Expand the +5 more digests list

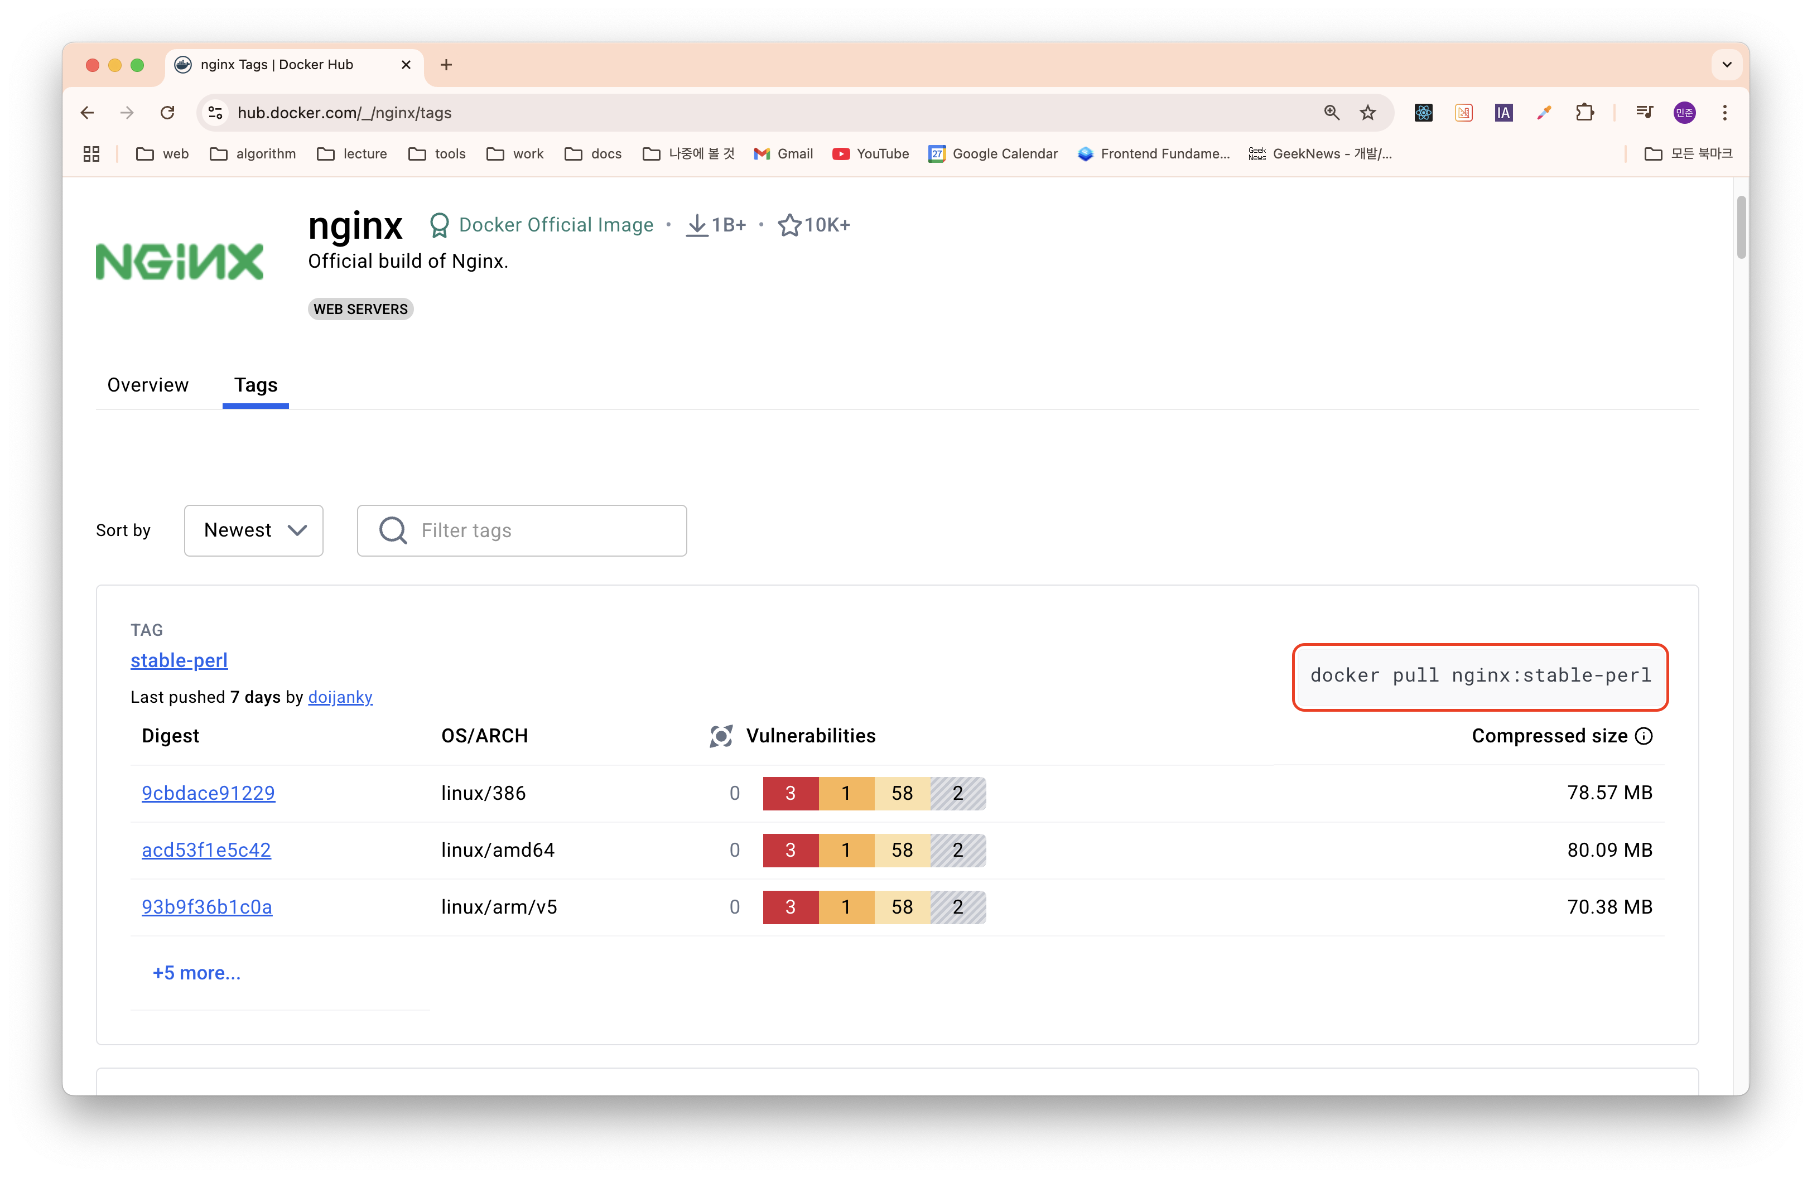[196, 973]
